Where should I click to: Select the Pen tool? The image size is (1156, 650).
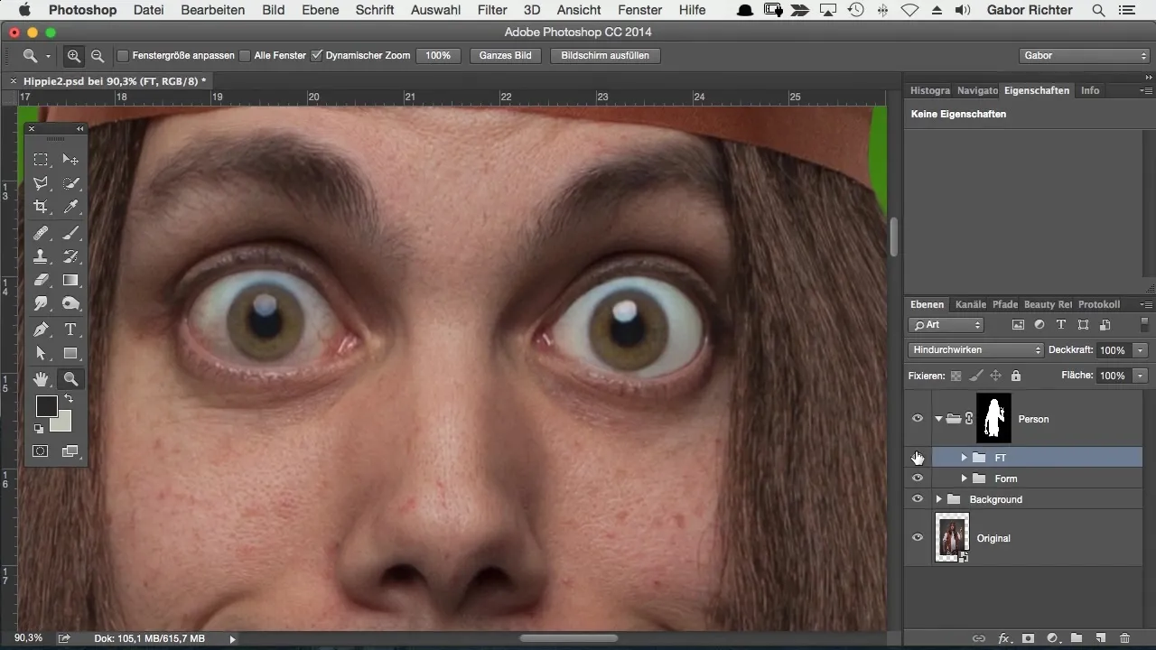click(x=41, y=330)
